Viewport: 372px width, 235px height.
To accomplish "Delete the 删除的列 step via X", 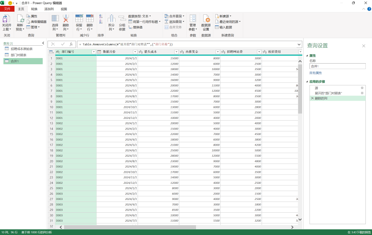I will [x=312, y=98].
